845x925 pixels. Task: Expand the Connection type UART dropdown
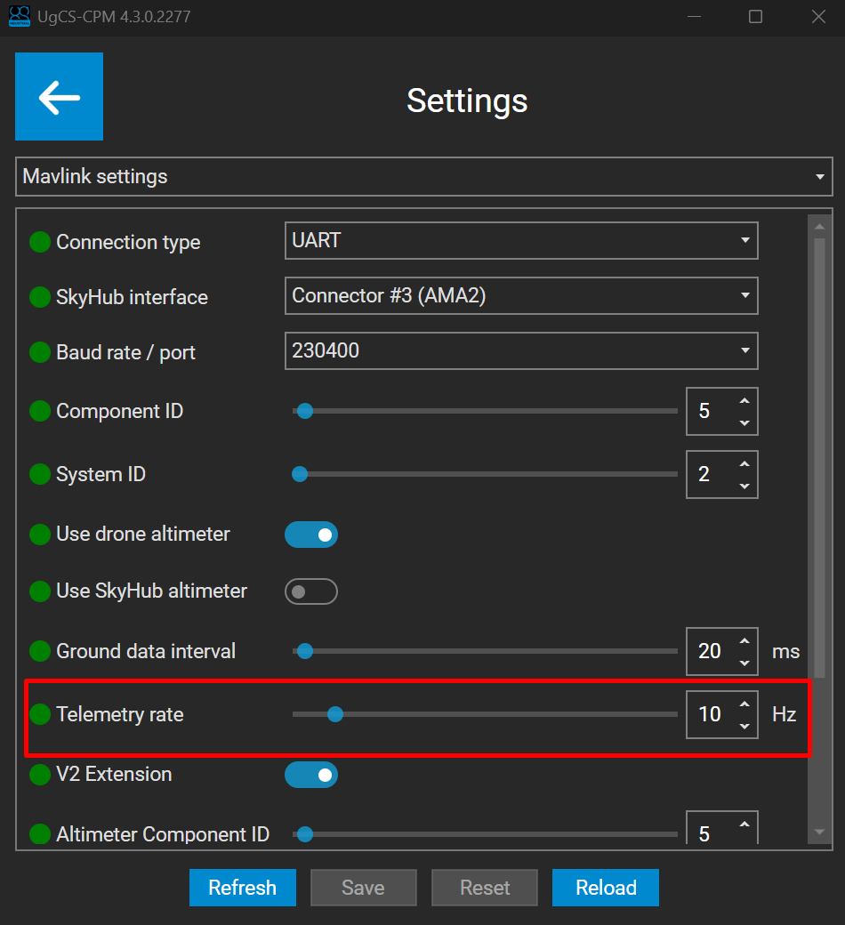(x=521, y=241)
